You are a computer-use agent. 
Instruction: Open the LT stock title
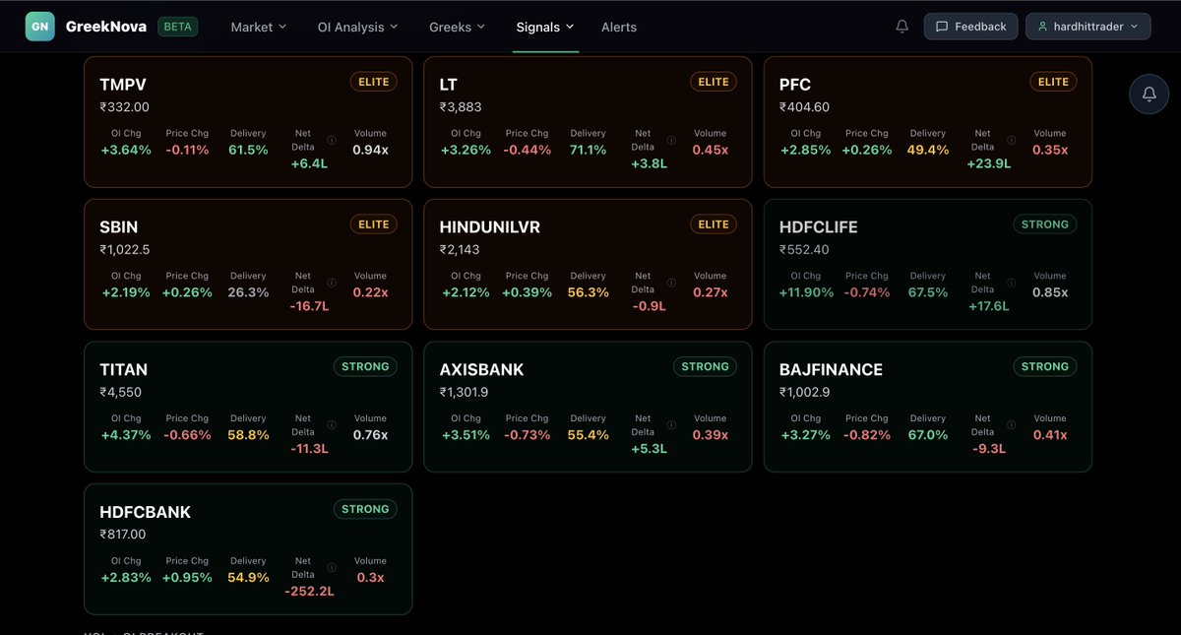point(449,85)
